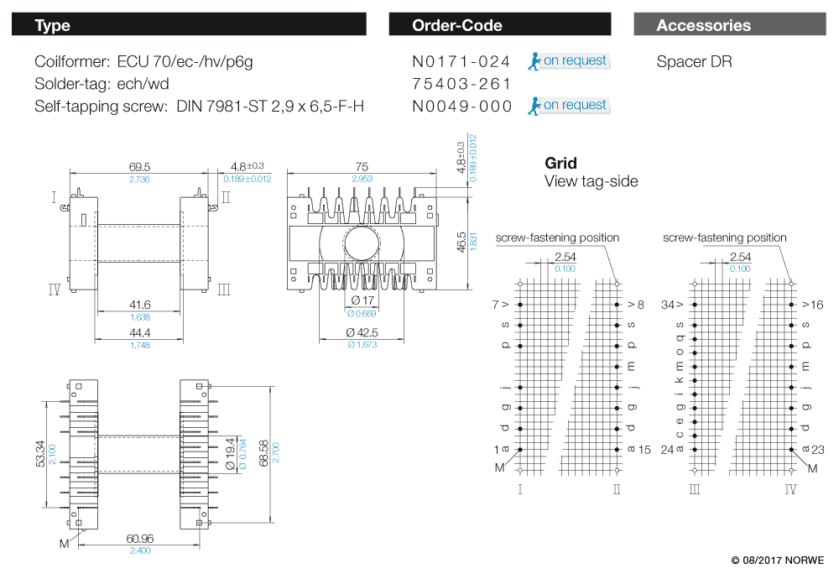This screenshot has width=839, height=579.
Task: Click the solder-tag order code 75403-261
Action: point(461,84)
